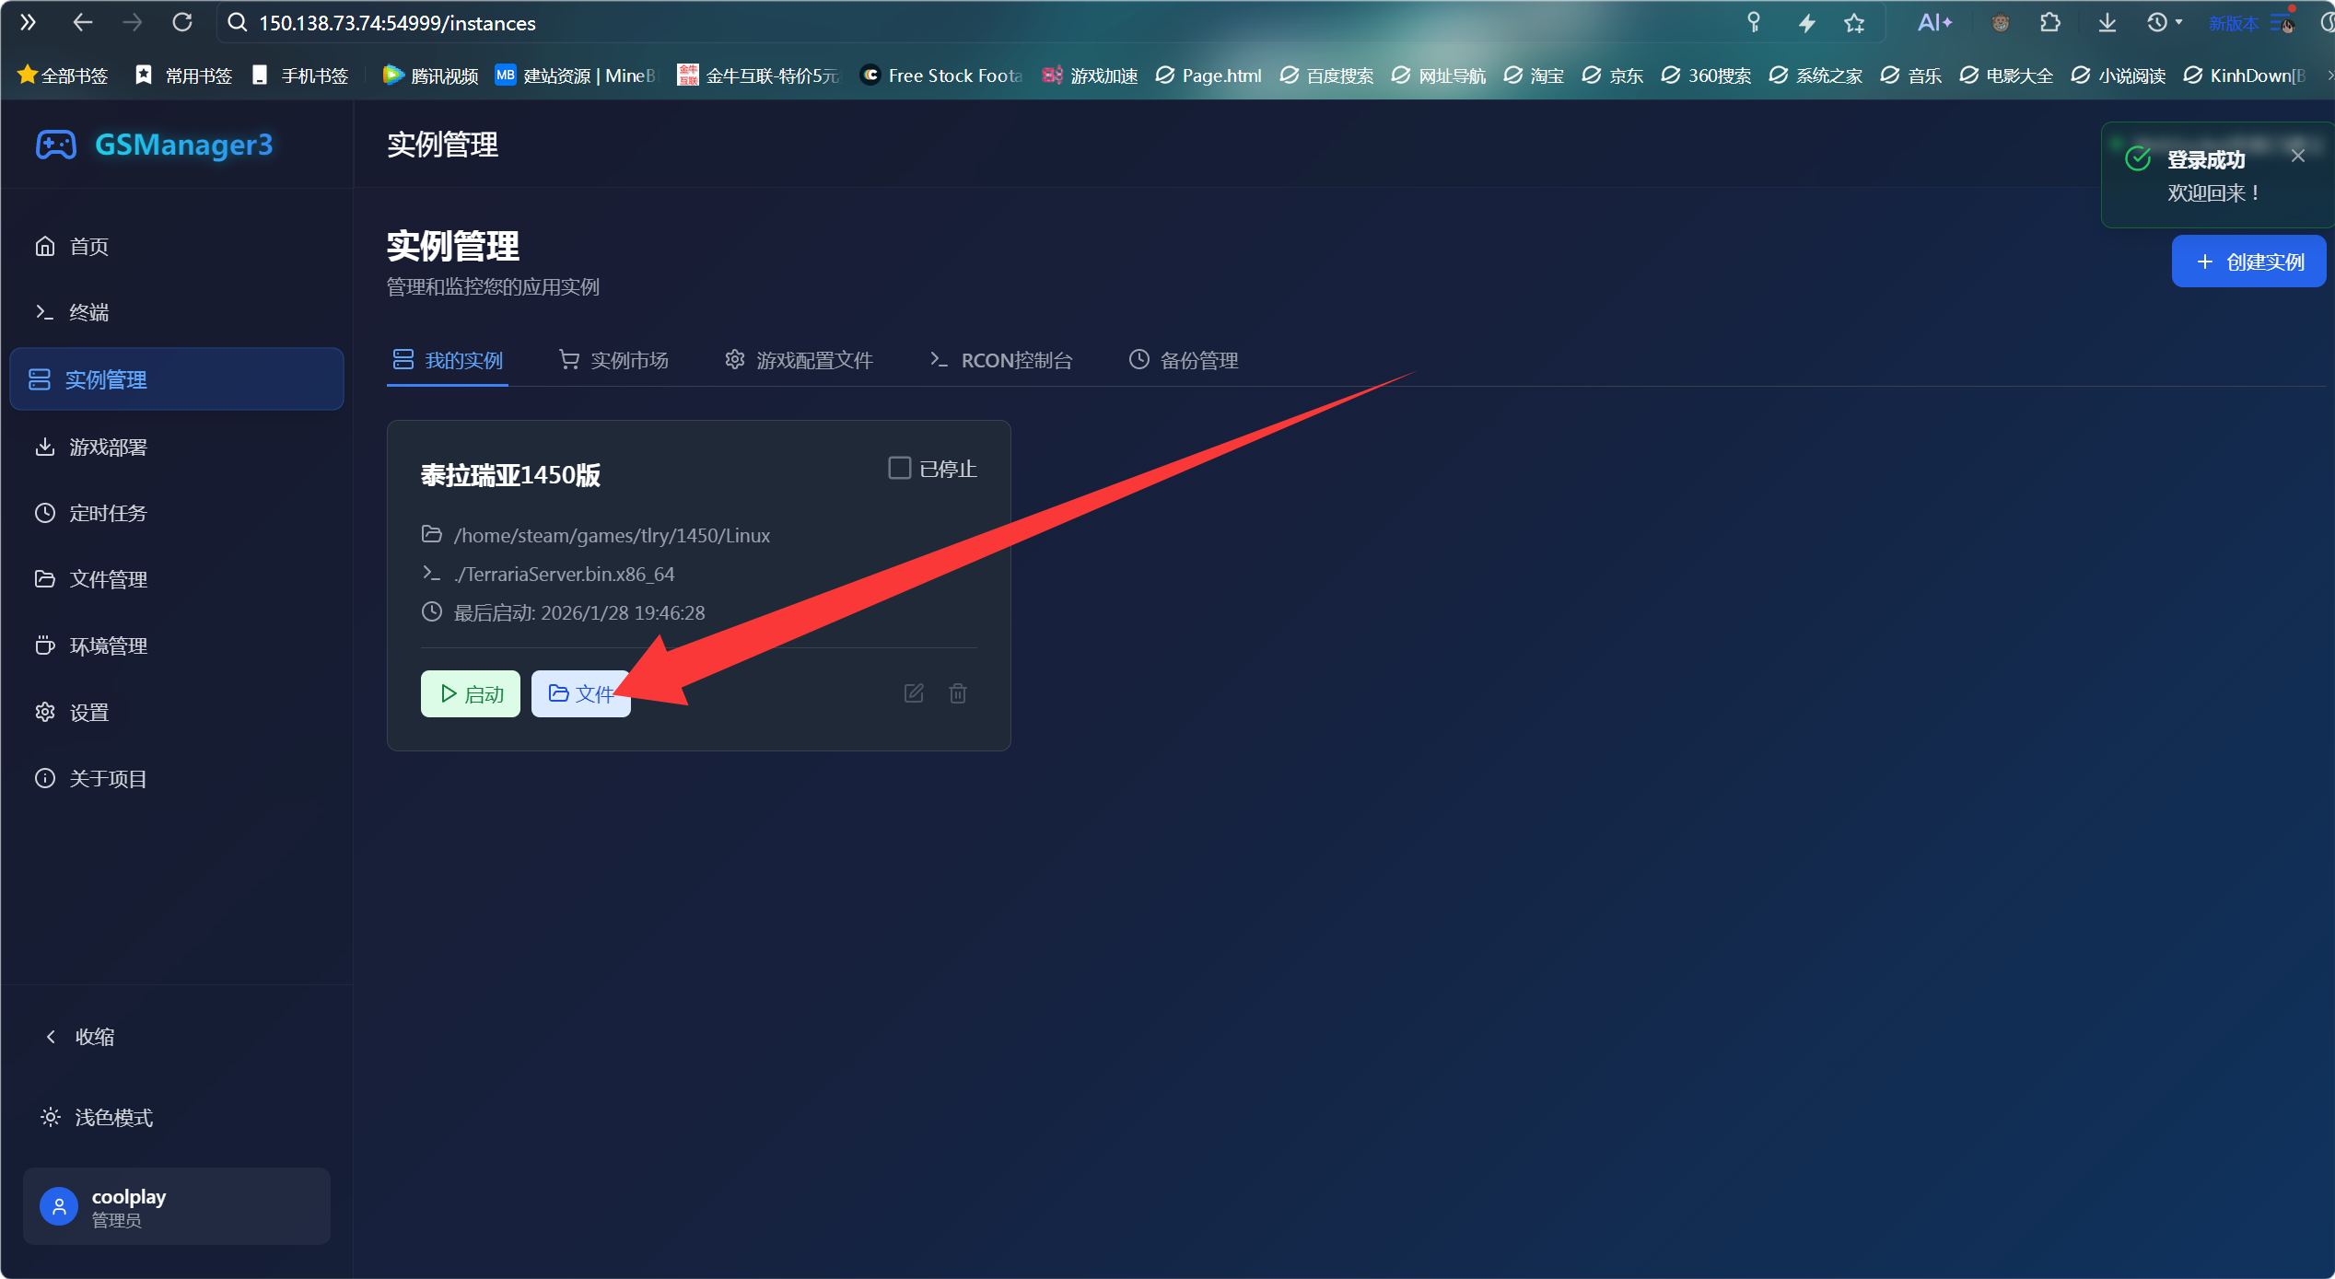Image resolution: width=2335 pixels, height=1279 pixels.
Task: Click the edit pencil icon on instance card
Action: [x=914, y=693]
